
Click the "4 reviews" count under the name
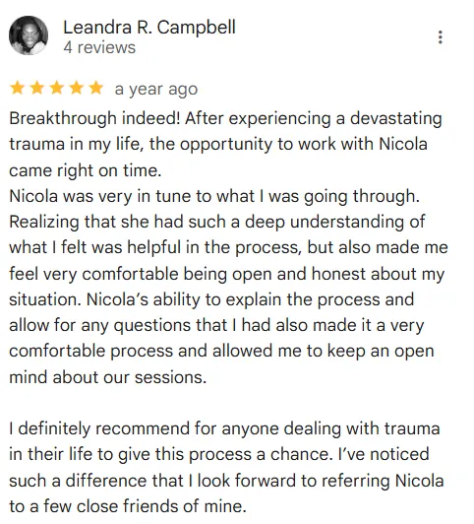pyautogui.click(x=99, y=47)
